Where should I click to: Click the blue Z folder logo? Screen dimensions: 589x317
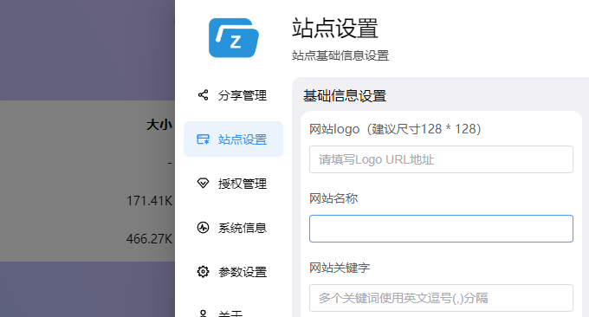(233, 38)
